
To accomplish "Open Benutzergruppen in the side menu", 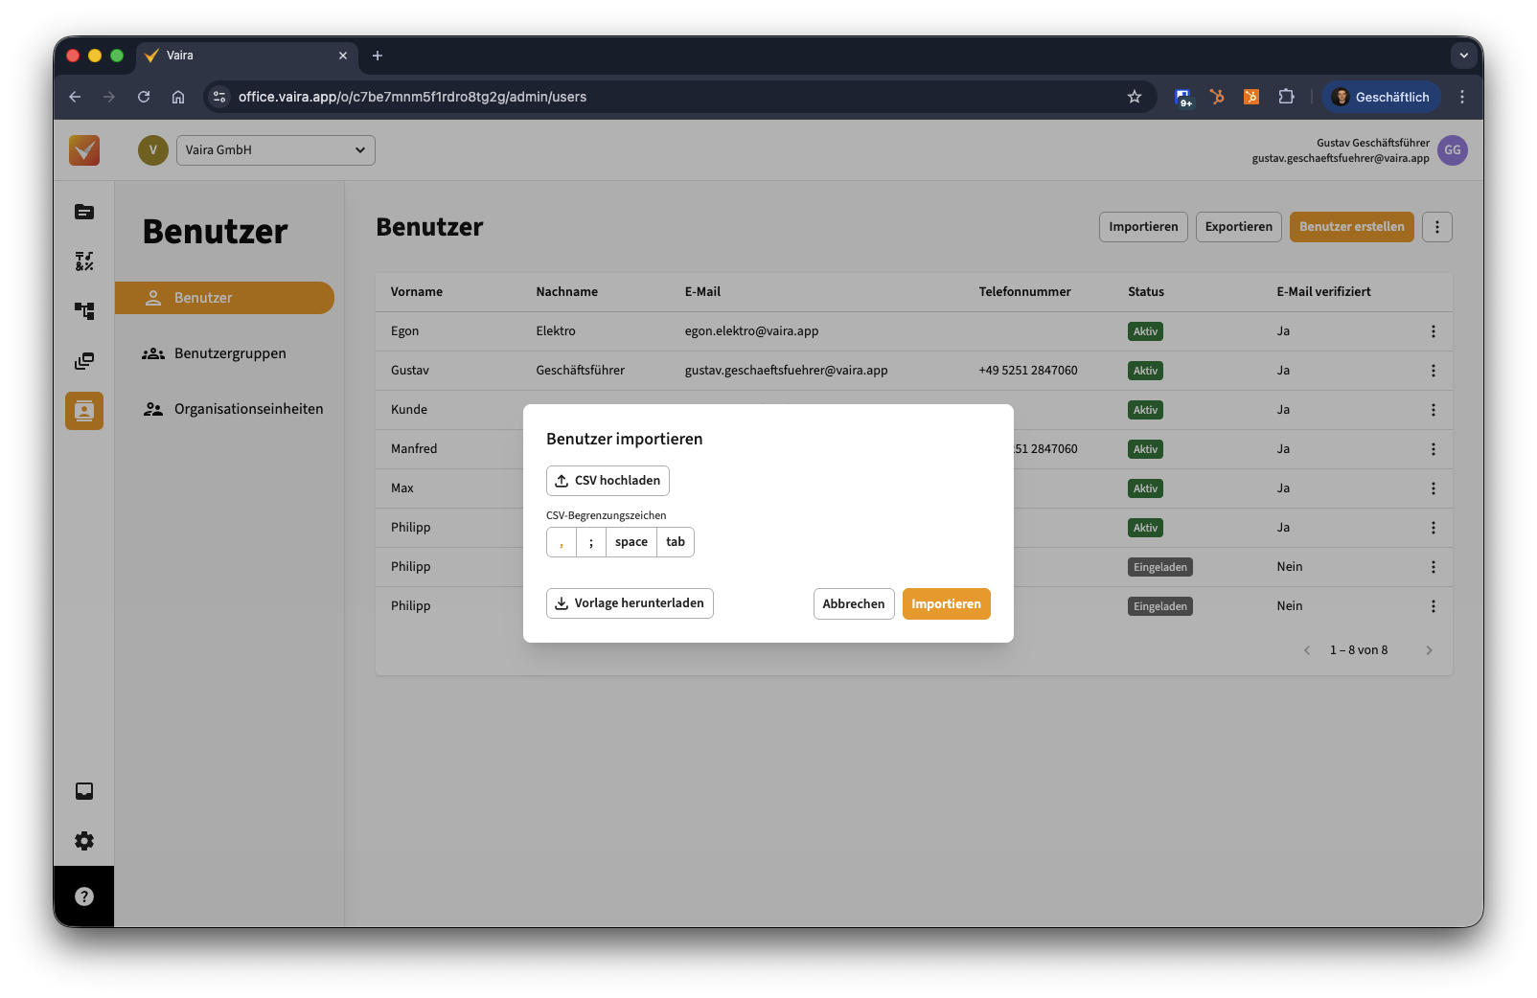I will pos(230,353).
